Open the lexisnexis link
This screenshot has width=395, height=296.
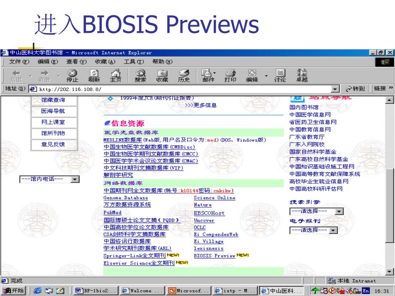(209, 249)
